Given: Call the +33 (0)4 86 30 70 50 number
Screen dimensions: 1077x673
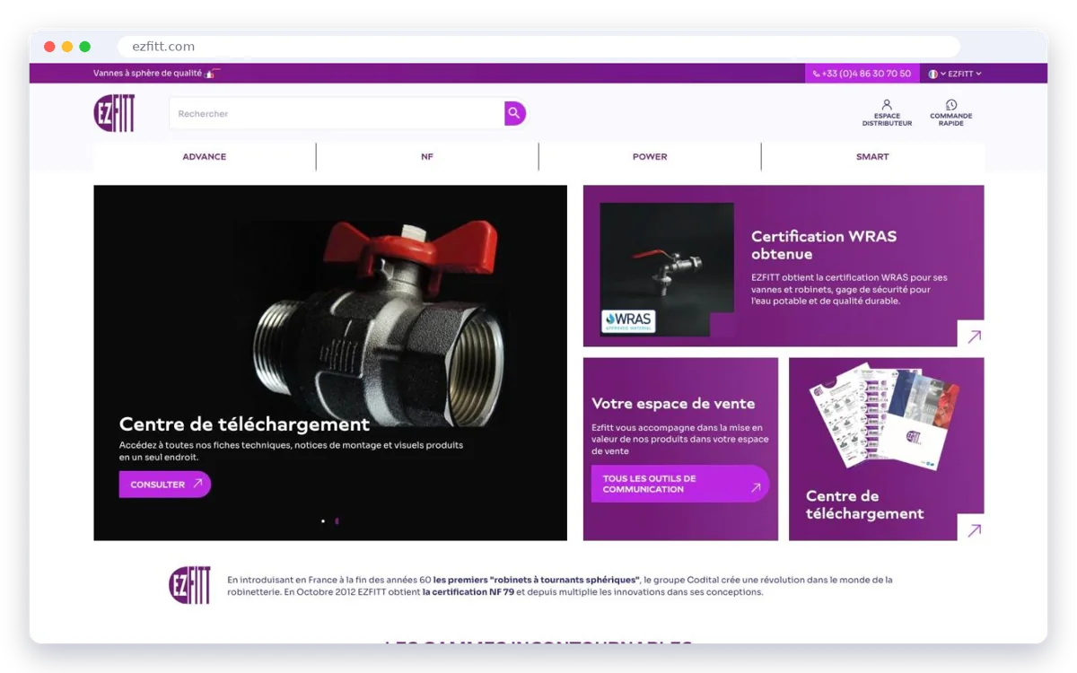Looking at the screenshot, I should pos(862,74).
